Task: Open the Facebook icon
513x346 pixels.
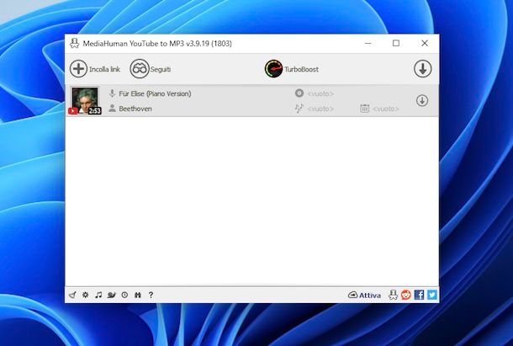Action: point(419,295)
